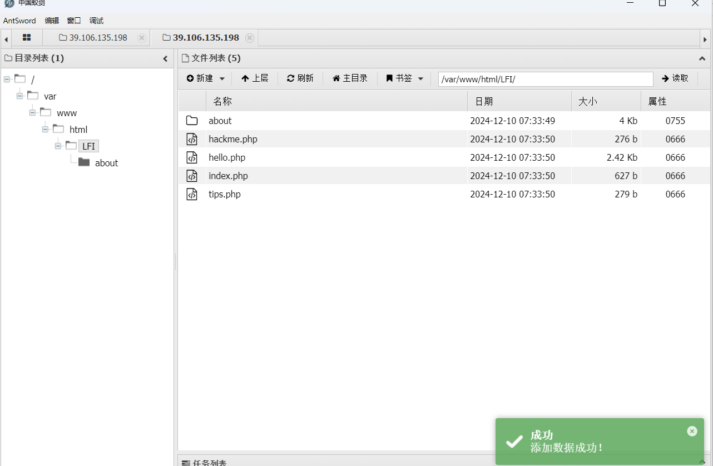
Task: Select hackme.php in file list
Action: click(233, 139)
